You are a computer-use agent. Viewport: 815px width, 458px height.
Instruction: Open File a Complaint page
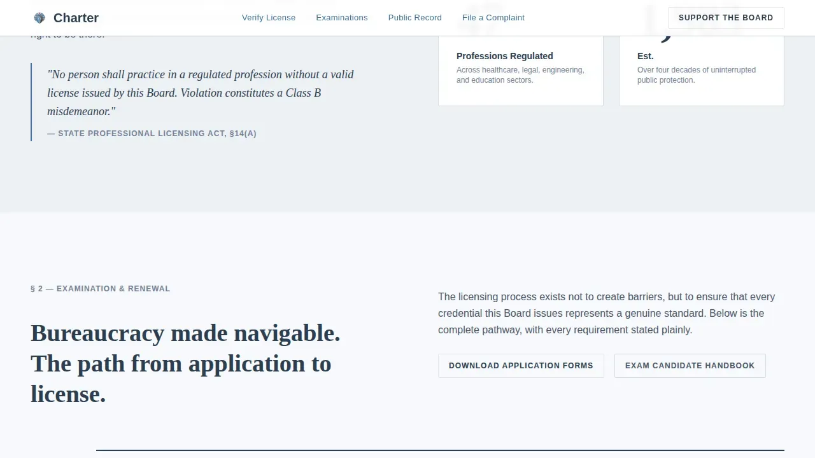point(493,18)
